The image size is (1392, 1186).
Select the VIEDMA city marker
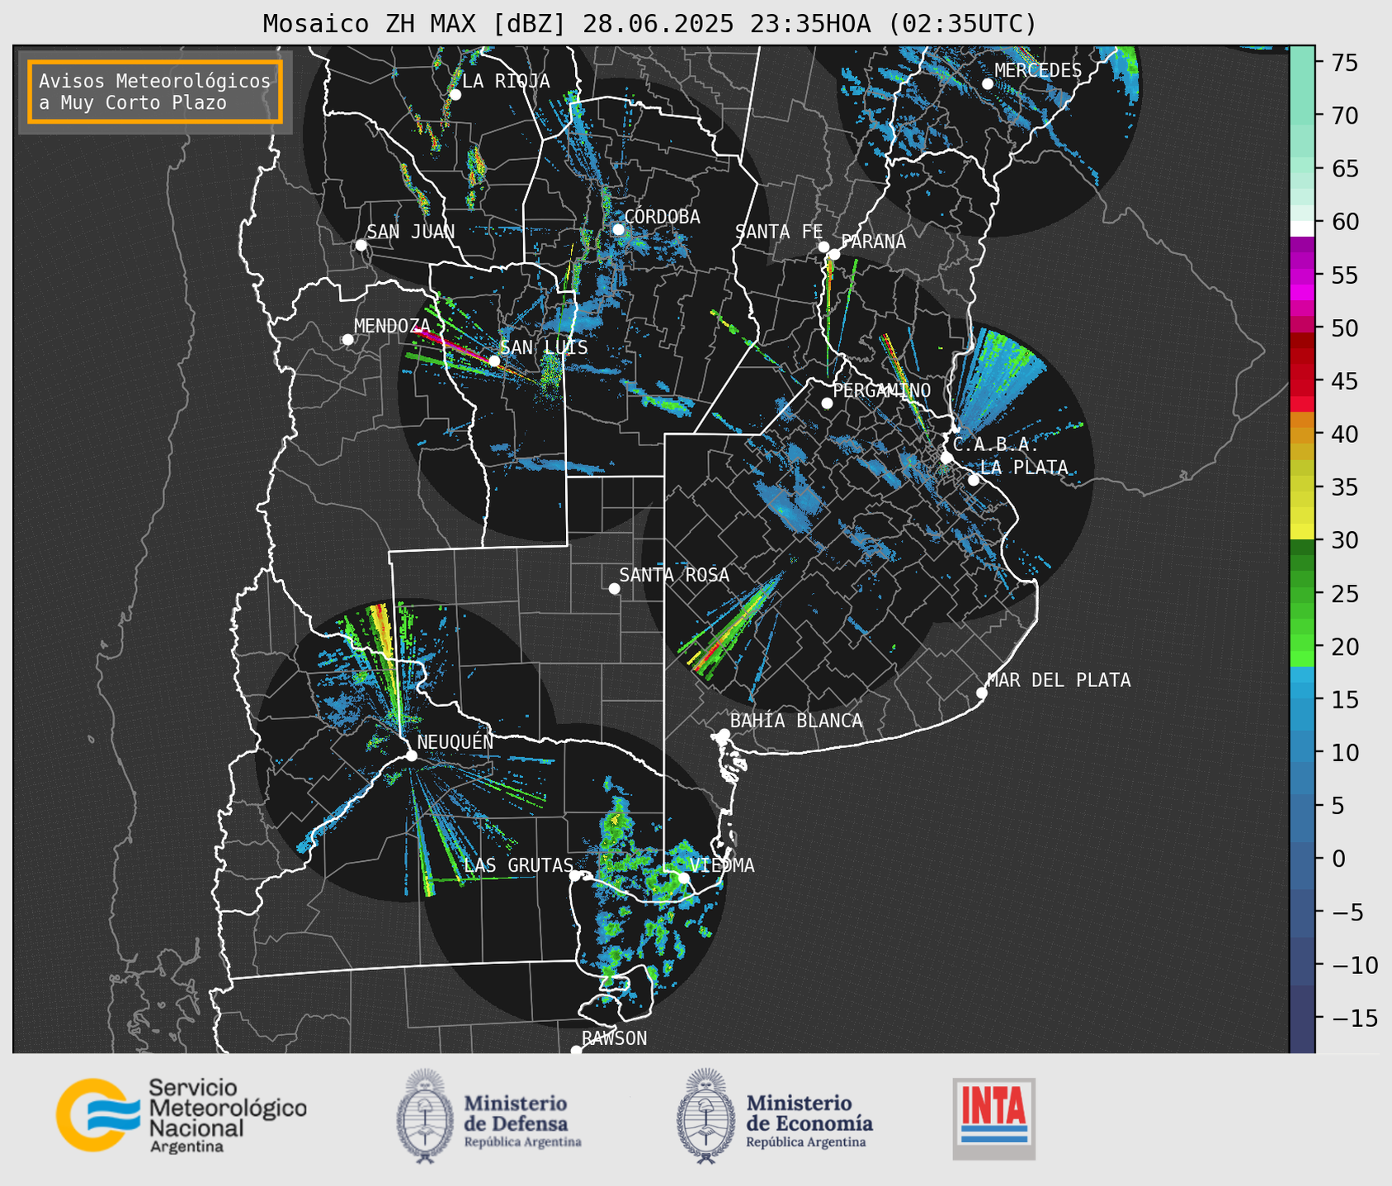pyautogui.click(x=683, y=878)
